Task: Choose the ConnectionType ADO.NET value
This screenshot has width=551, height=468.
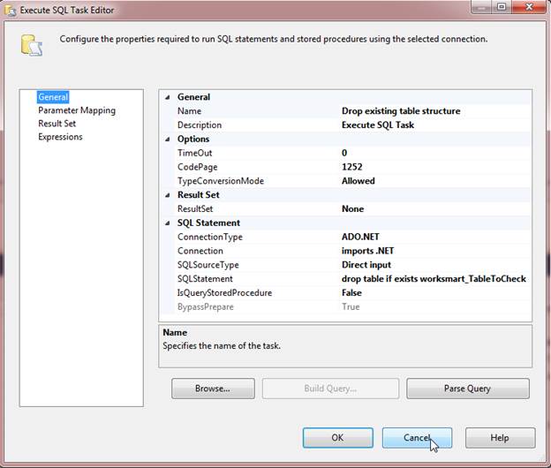Action: (x=434, y=238)
